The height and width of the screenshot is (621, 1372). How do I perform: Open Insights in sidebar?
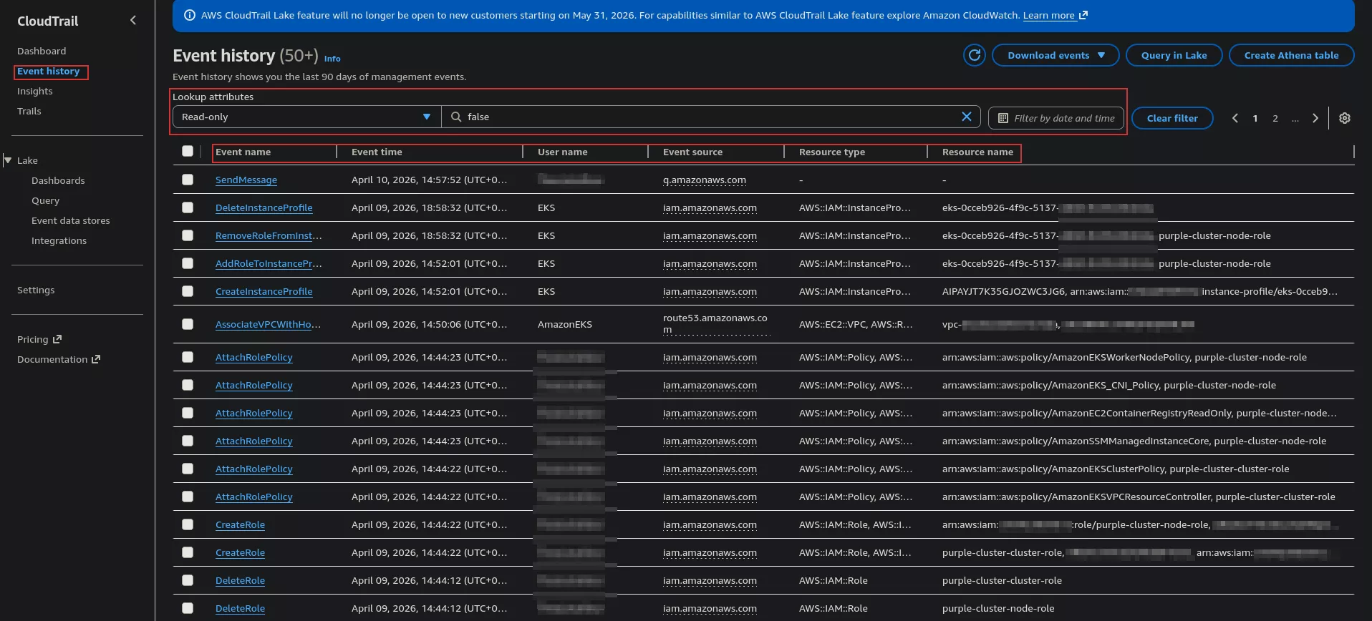(35, 91)
